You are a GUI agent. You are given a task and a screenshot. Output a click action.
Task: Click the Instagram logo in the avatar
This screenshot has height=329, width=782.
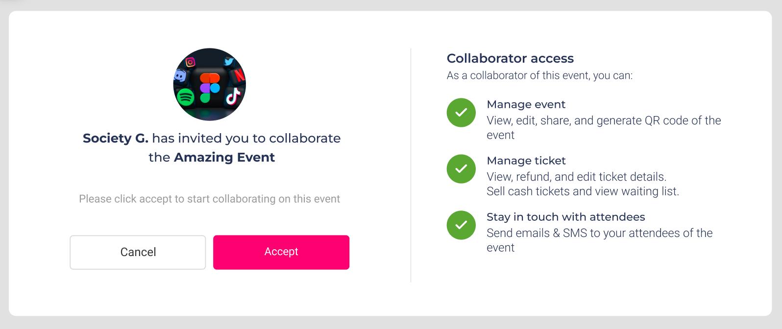click(191, 62)
